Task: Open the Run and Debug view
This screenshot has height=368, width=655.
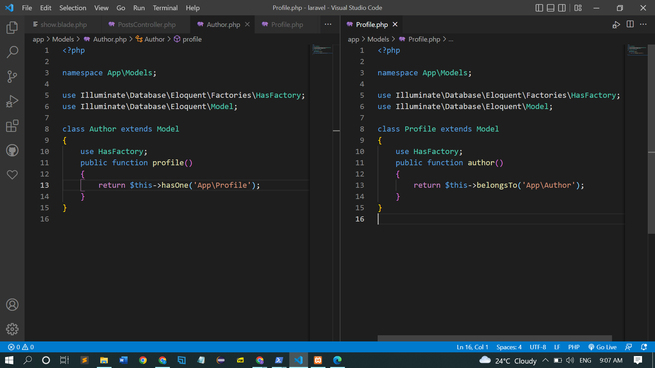Action: pos(12,101)
